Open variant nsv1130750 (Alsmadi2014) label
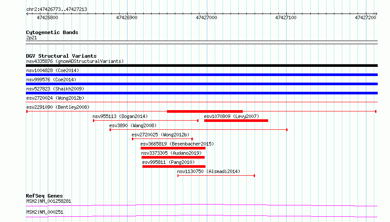This screenshot has height=222, width=390. [209, 171]
